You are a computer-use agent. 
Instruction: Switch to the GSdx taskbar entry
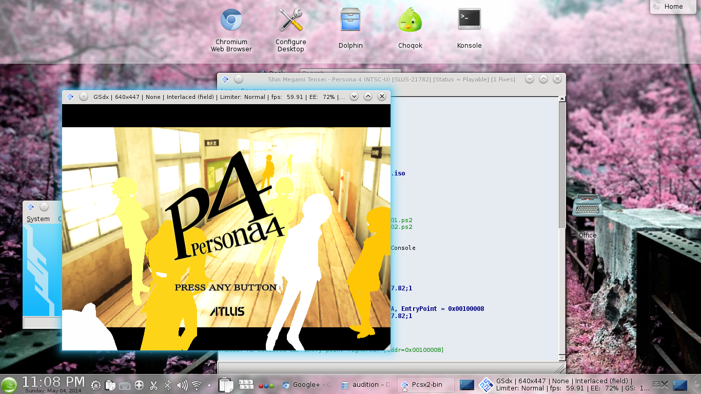tap(564, 385)
